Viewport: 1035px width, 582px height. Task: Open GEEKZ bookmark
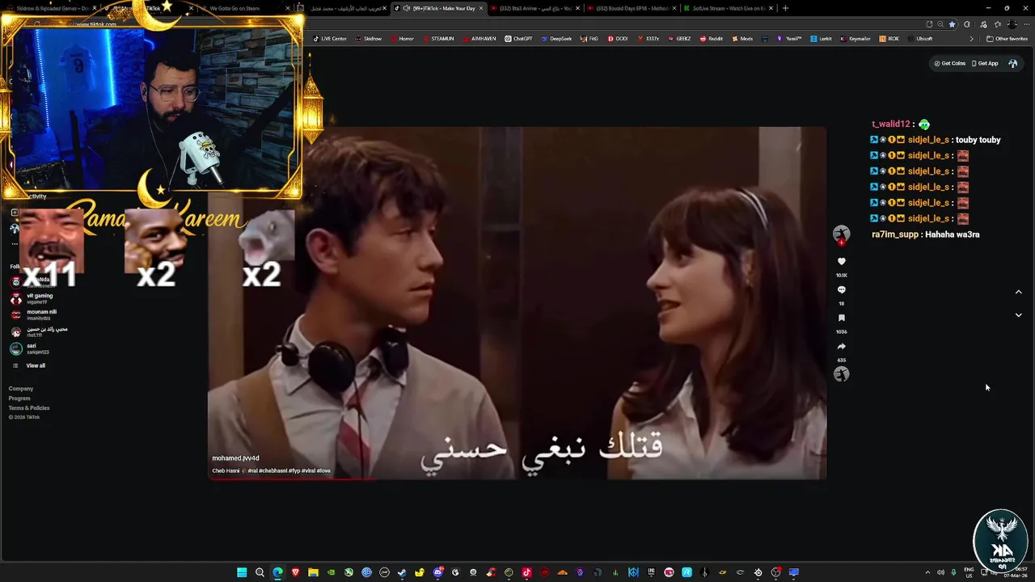click(x=679, y=39)
